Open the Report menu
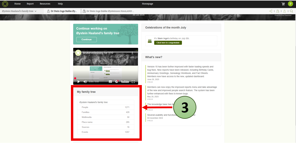 30,4
